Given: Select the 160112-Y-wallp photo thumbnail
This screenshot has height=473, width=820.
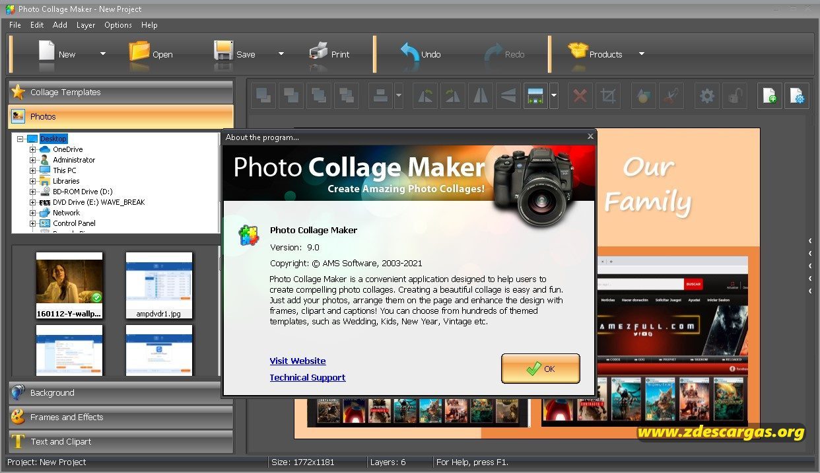Looking at the screenshot, I should [x=69, y=285].
